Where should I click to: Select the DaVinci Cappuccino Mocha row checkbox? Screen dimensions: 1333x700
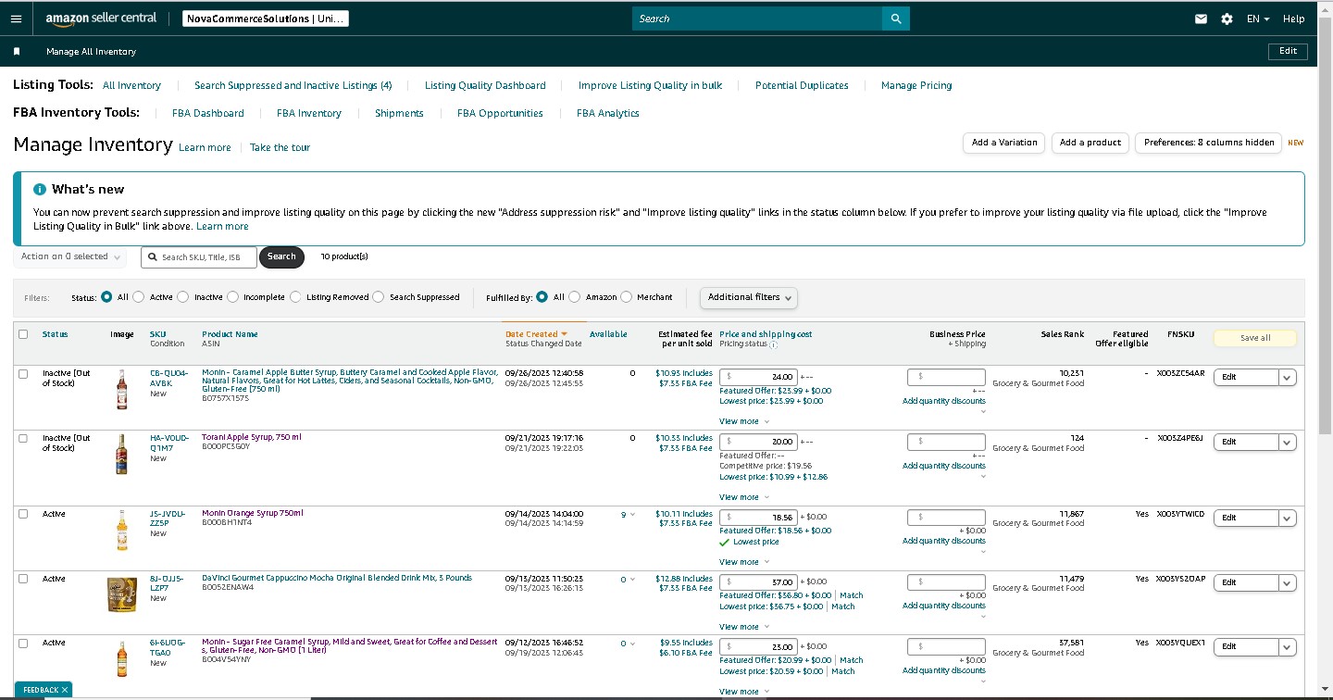(23, 579)
